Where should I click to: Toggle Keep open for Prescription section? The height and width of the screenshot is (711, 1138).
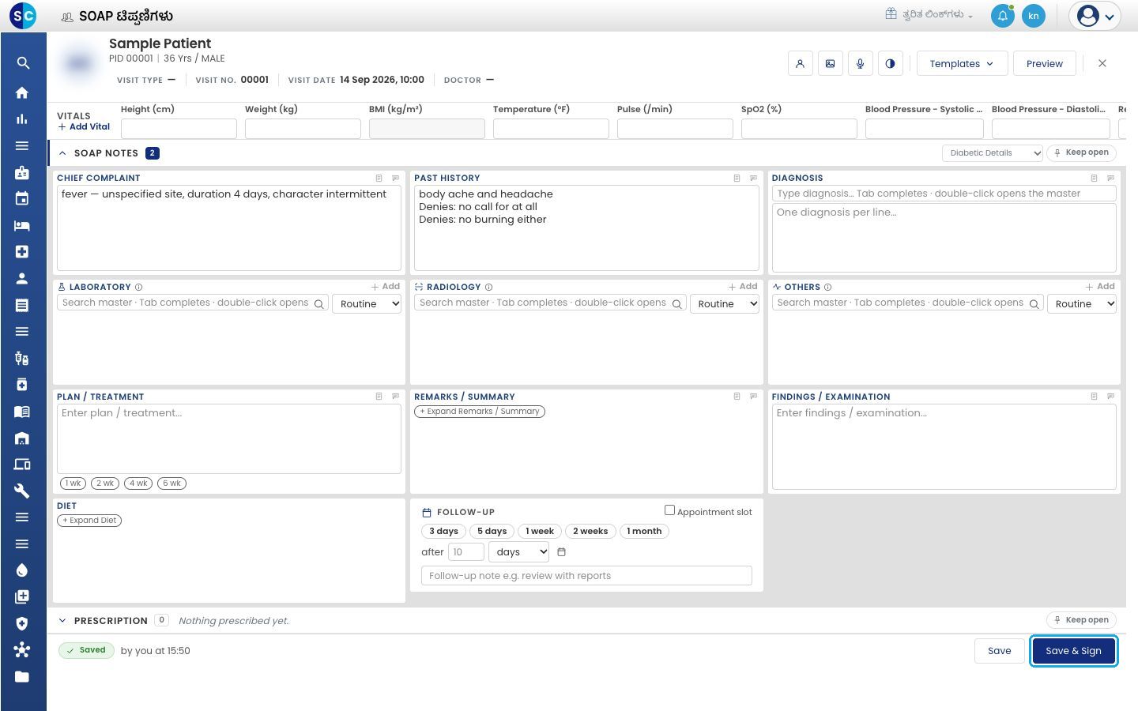(1081, 620)
